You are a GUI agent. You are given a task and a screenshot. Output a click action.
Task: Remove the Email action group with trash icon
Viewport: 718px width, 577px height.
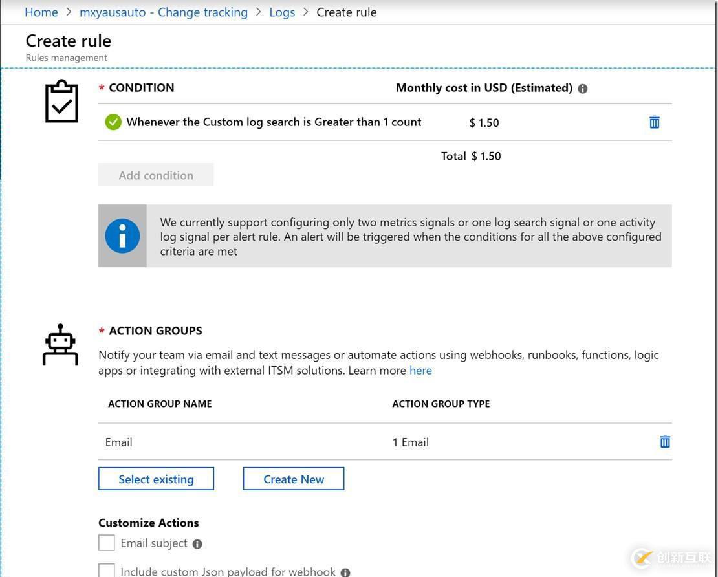click(x=664, y=442)
